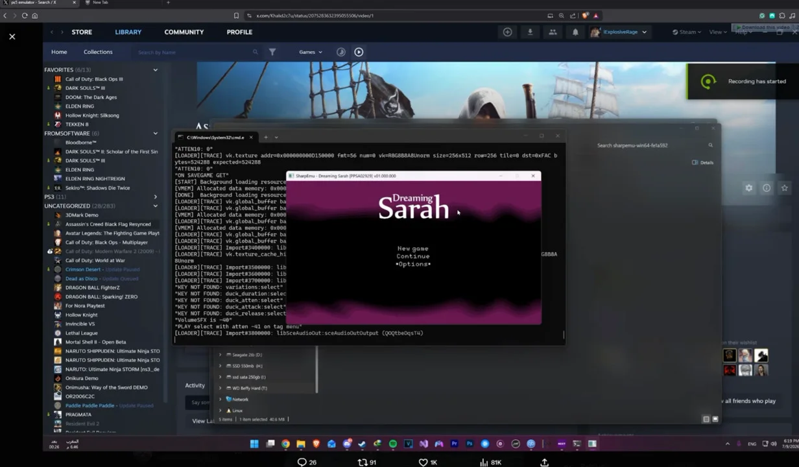Open the COMMUNITY tab
Image resolution: width=799 pixels, height=467 pixels.
(184, 32)
